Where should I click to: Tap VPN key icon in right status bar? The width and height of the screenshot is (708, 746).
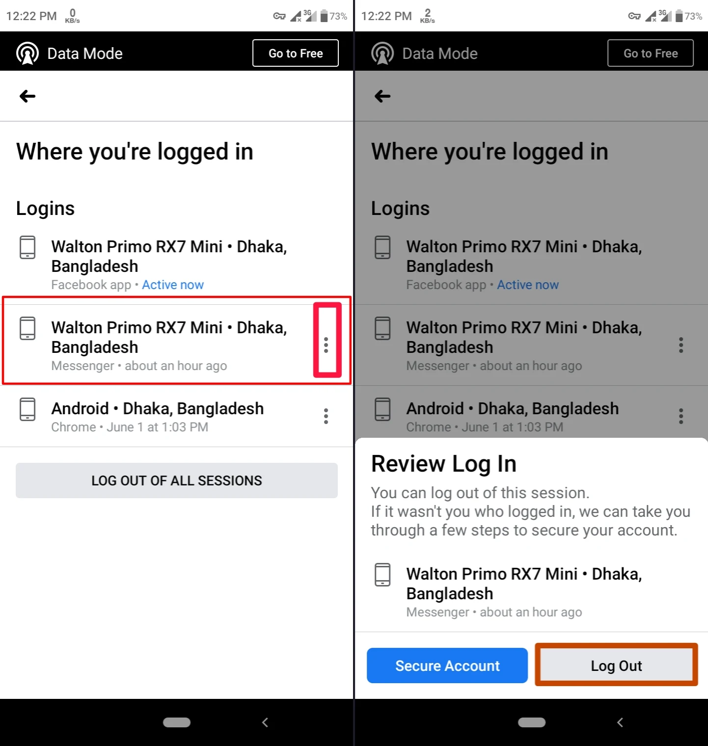click(634, 16)
